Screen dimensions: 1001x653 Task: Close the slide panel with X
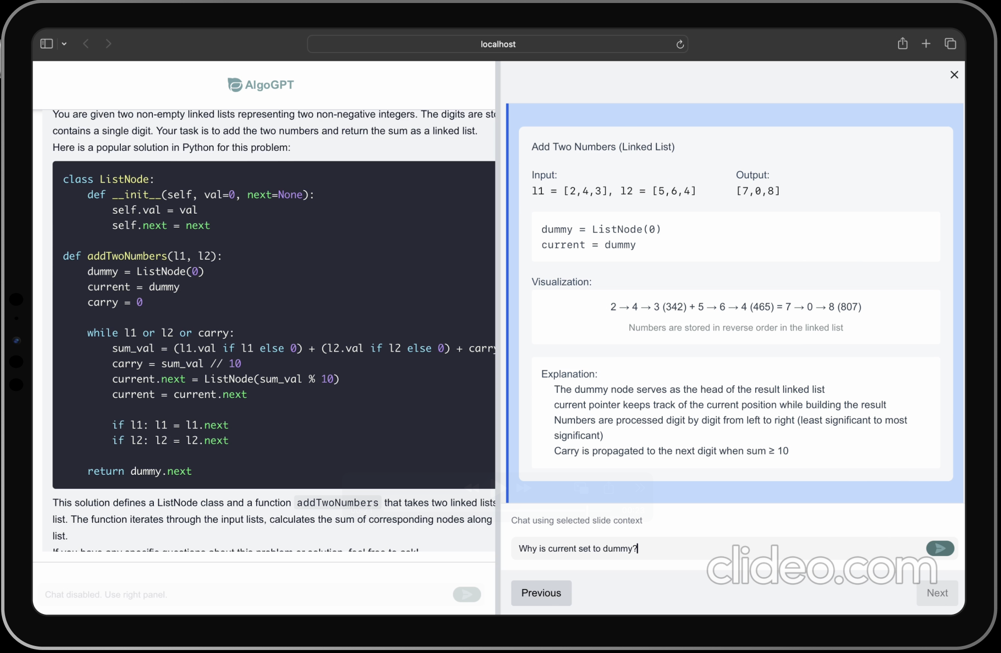pos(954,75)
